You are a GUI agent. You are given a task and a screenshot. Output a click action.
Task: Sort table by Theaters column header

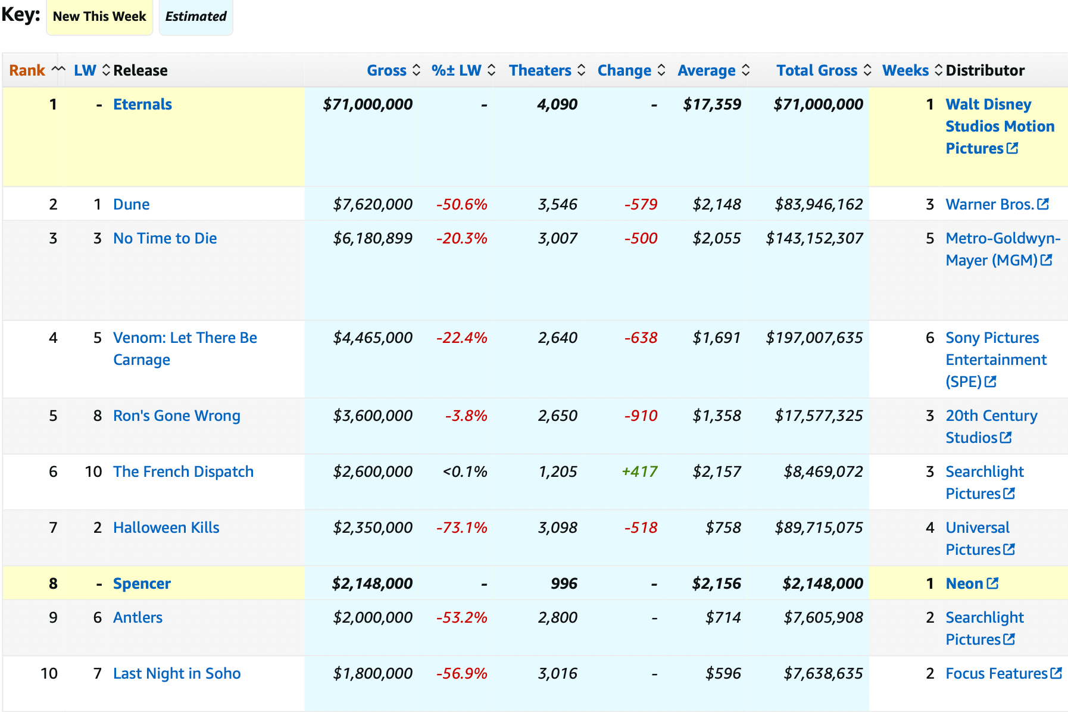click(547, 70)
